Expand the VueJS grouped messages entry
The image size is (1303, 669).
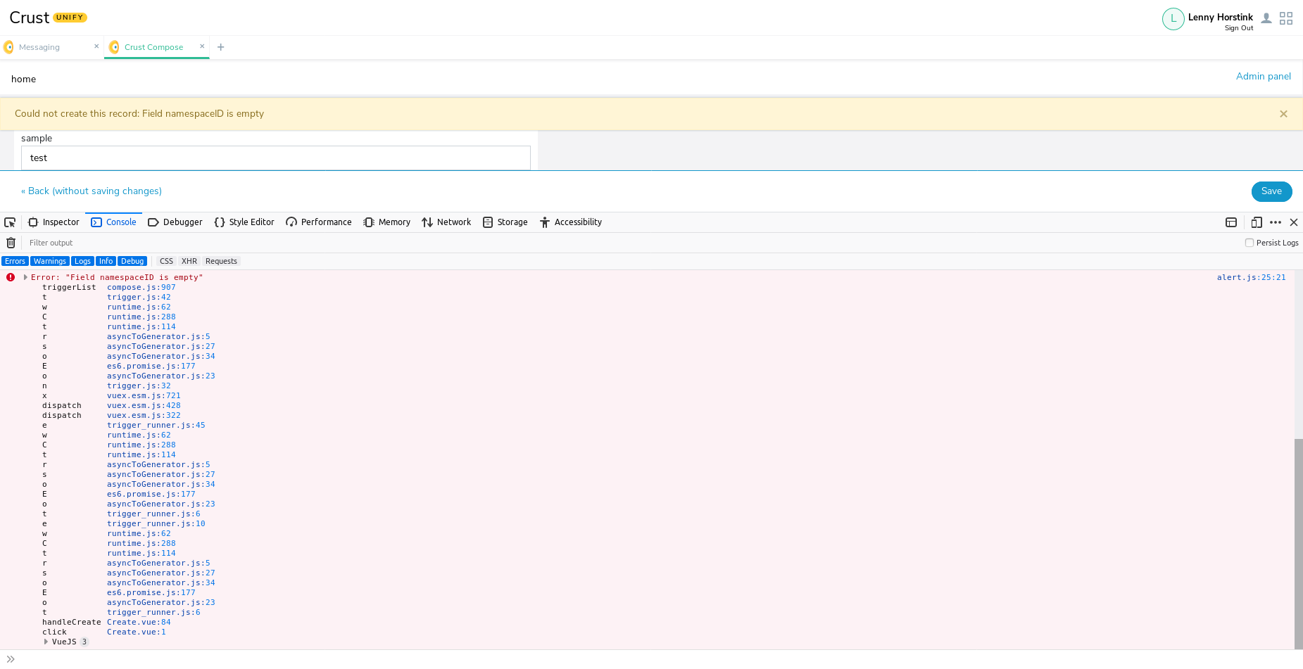(46, 642)
